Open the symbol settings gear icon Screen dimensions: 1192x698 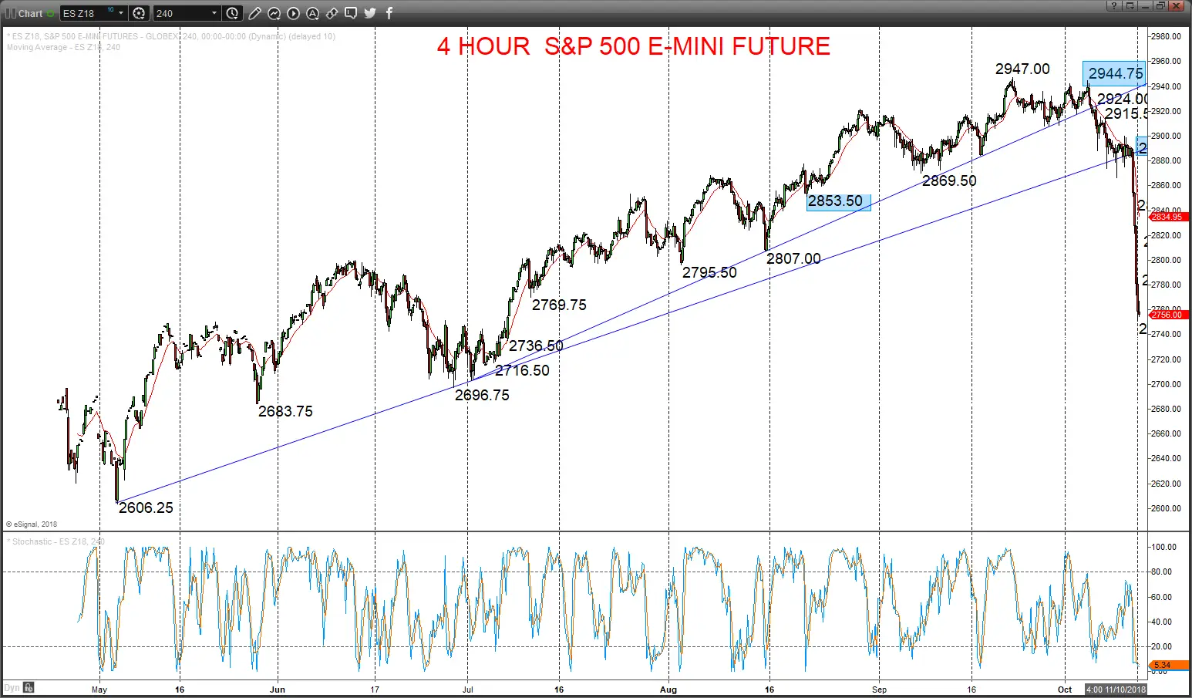point(139,13)
